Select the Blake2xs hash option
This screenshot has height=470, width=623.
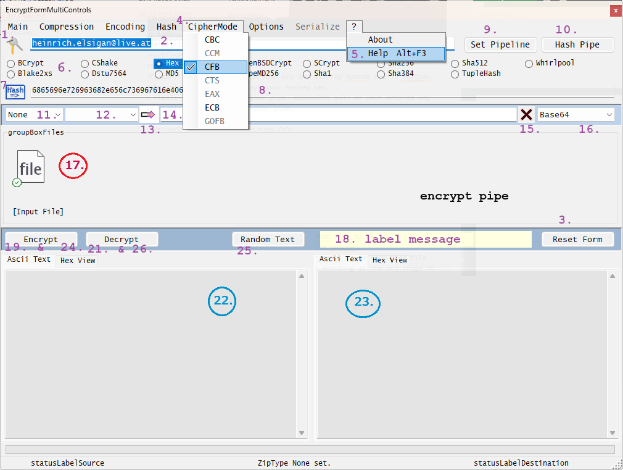[30, 73]
